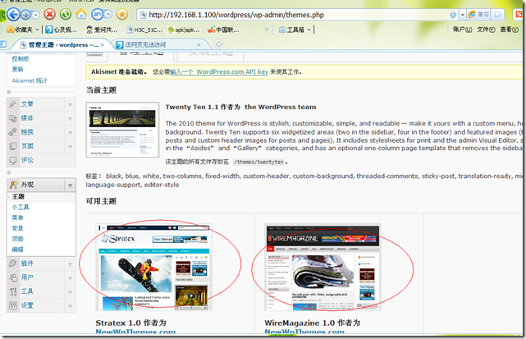
Task: Close the 管理主题 wordpress tab
Action: (x=103, y=44)
